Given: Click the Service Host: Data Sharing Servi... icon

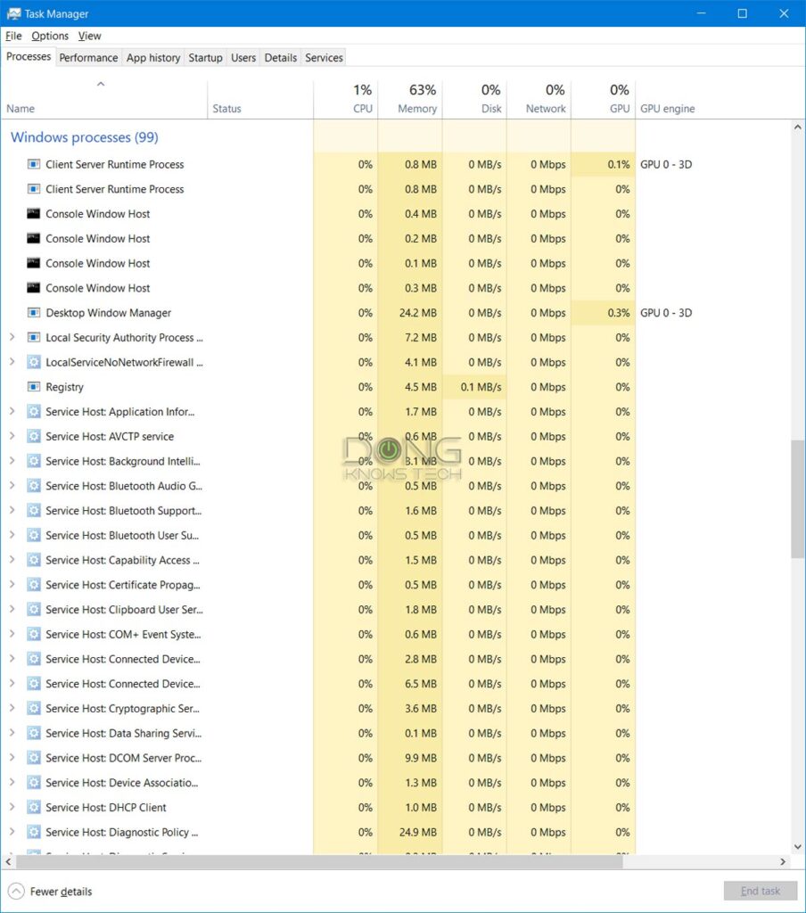Looking at the screenshot, I should [34, 733].
